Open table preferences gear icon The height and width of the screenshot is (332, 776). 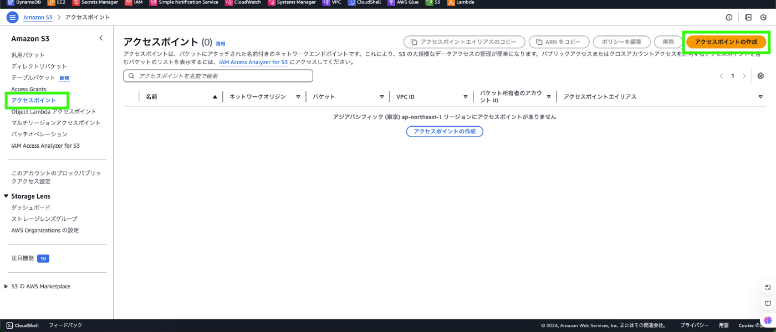coord(760,76)
